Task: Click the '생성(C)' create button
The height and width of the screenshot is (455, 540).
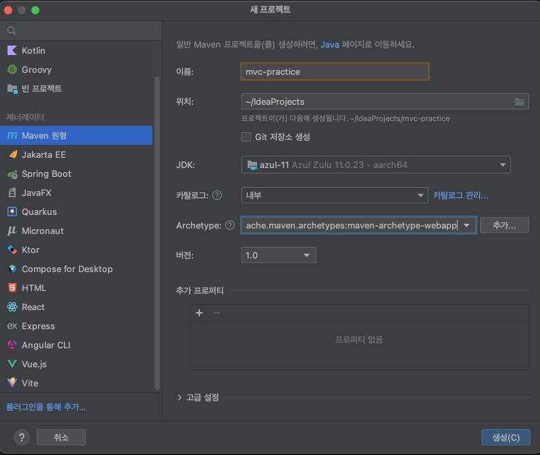Action: 505,437
